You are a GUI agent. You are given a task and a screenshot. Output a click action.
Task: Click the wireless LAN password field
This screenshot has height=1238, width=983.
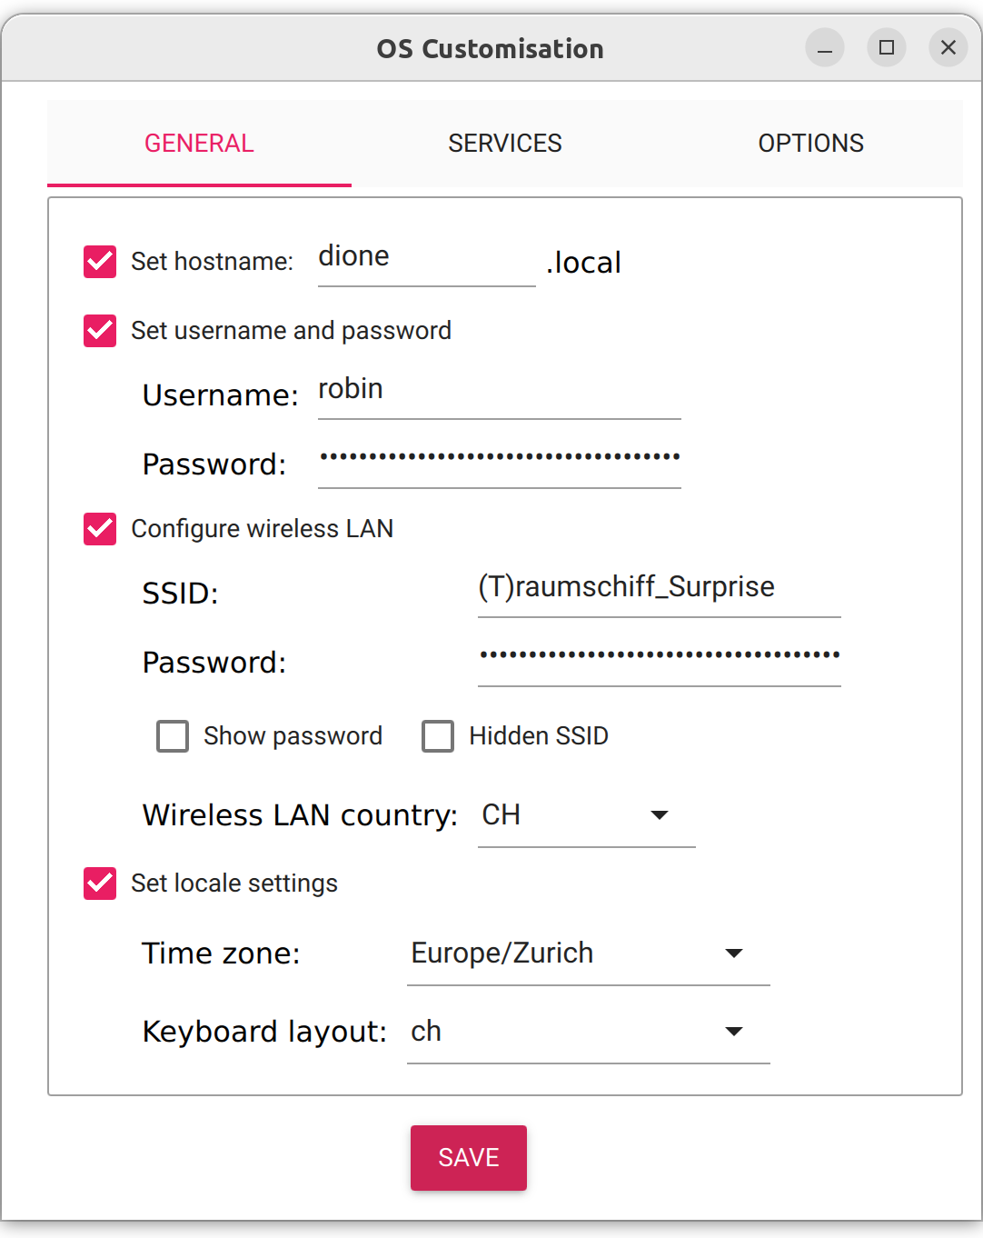659,656
